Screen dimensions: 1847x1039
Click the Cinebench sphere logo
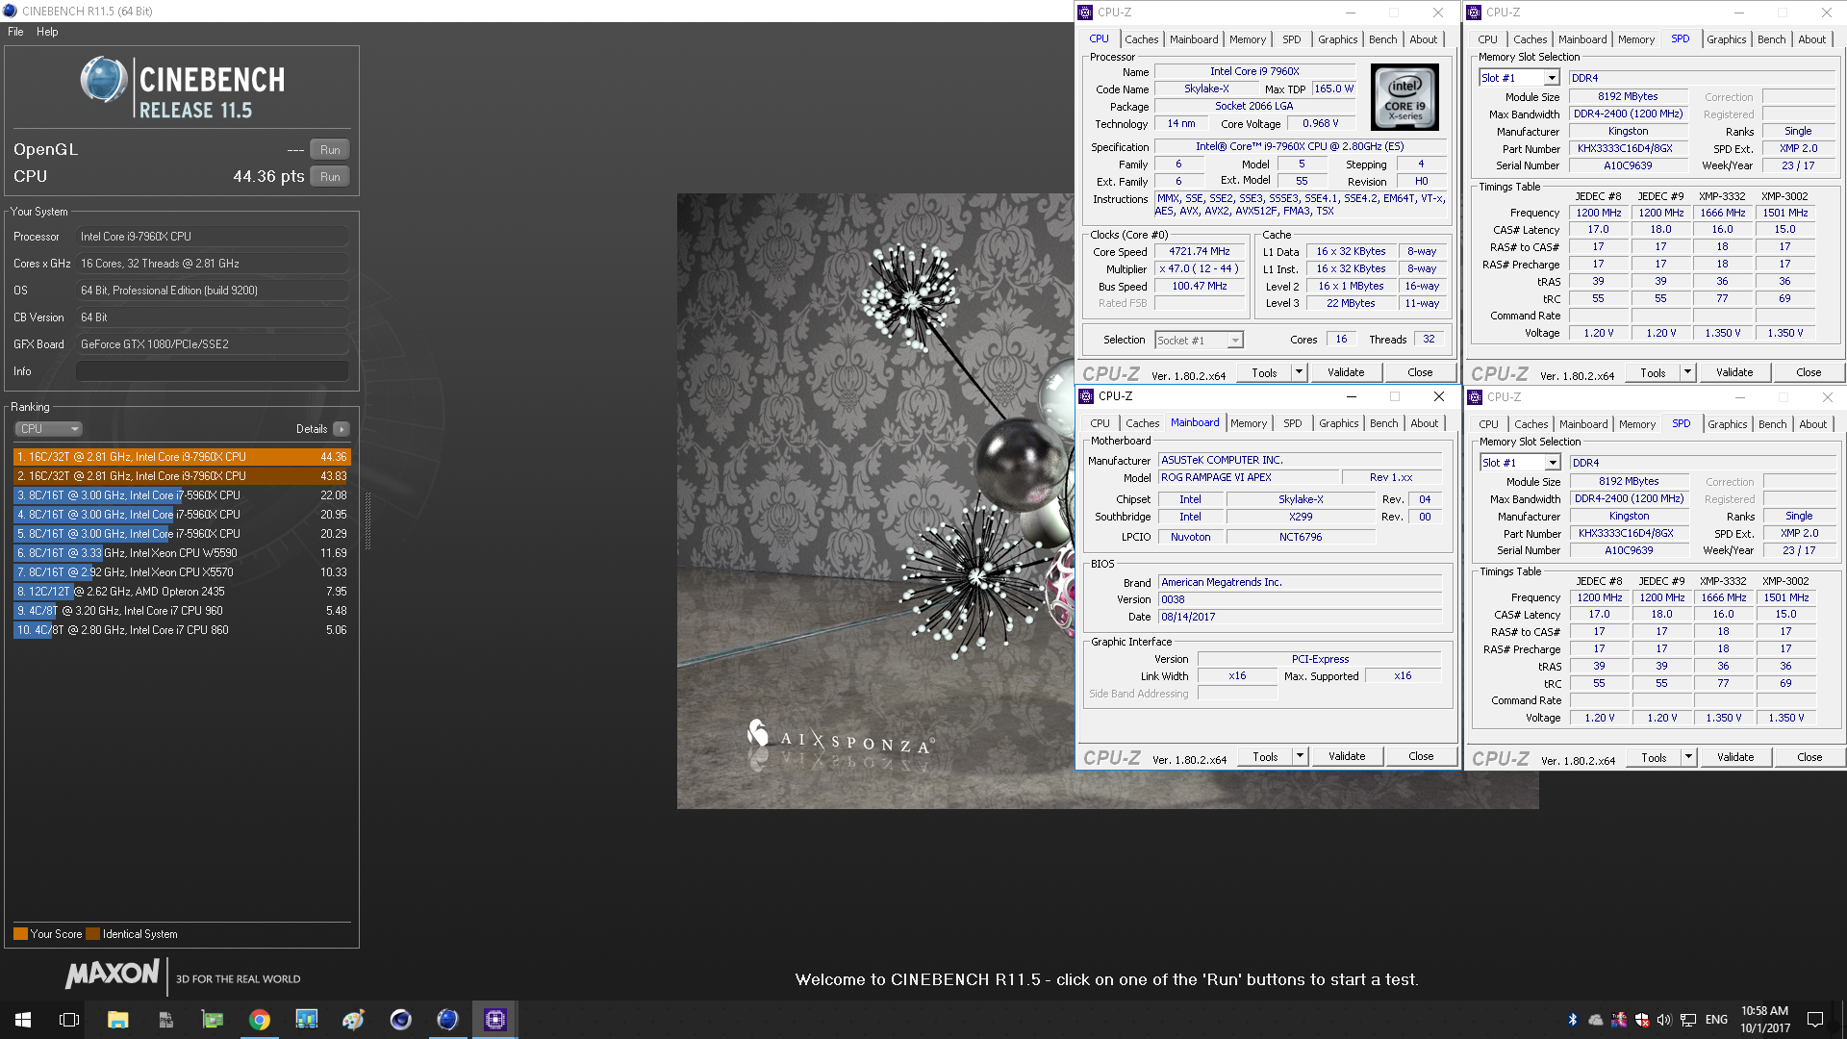[104, 80]
